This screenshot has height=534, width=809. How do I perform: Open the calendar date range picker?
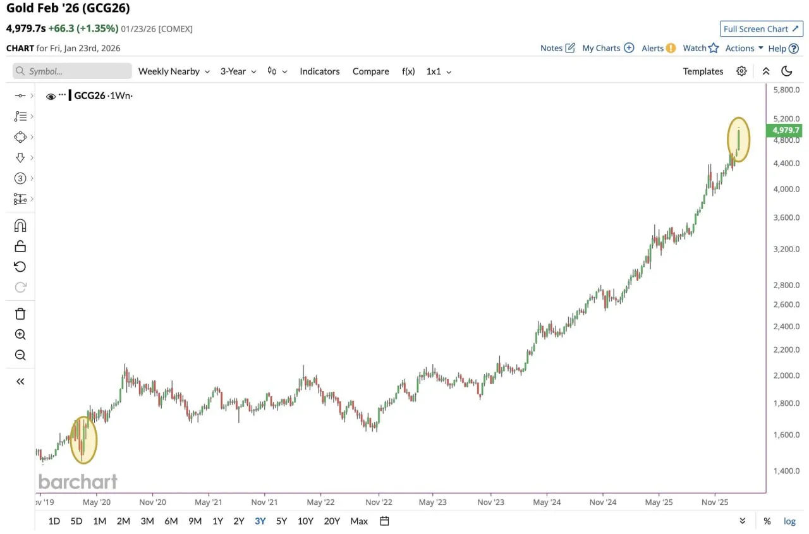coord(384,521)
